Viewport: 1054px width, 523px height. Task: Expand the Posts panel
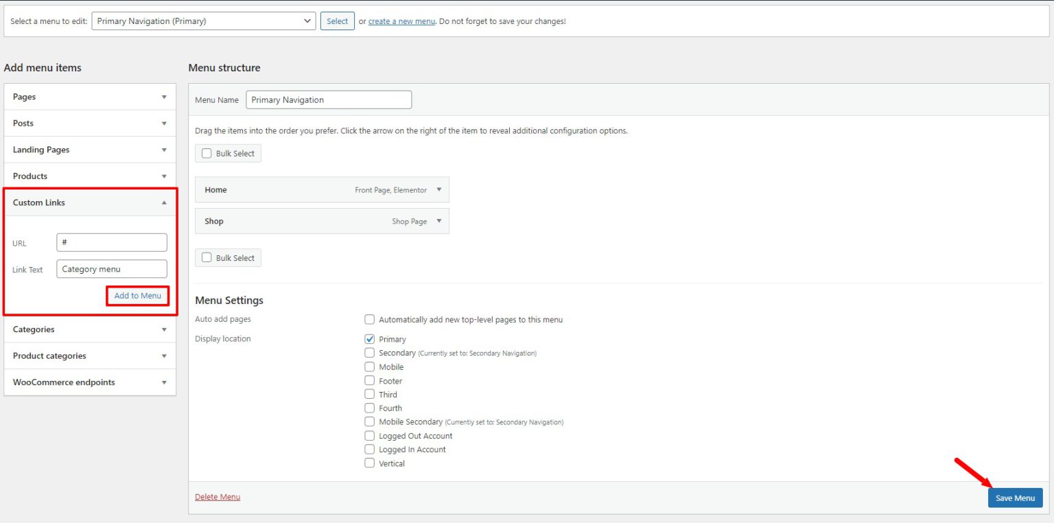pos(90,123)
